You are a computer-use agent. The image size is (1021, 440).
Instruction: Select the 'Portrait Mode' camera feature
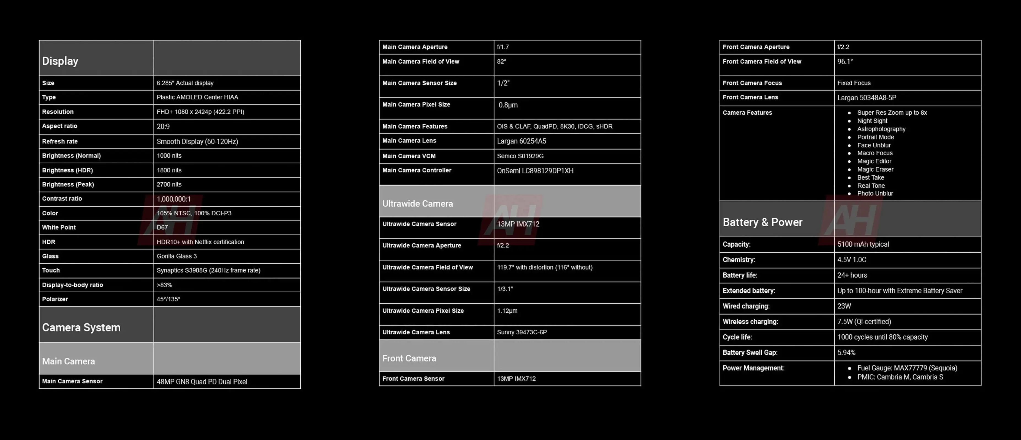click(876, 137)
